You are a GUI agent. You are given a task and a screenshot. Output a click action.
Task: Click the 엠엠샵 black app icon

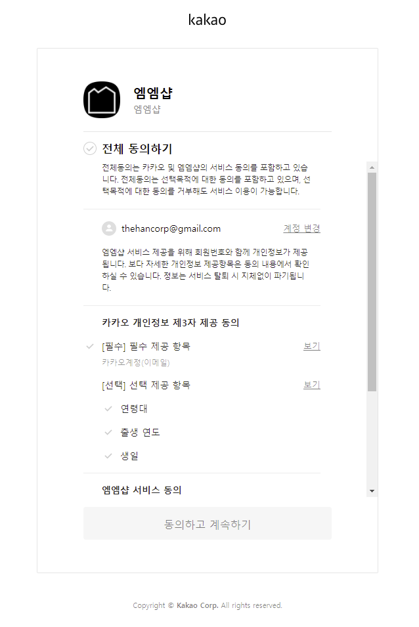(102, 100)
